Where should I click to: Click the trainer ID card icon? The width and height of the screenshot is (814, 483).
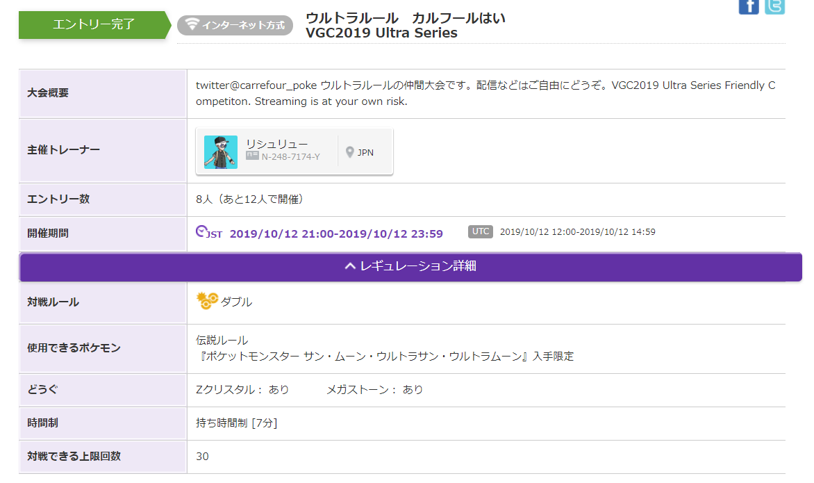pyautogui.click(x=252, y=155)
